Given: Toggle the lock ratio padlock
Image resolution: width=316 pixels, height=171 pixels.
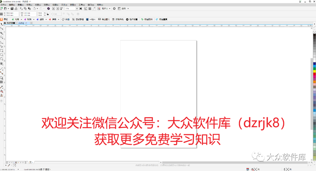Looking at the screenshot, I should (48, 14).
